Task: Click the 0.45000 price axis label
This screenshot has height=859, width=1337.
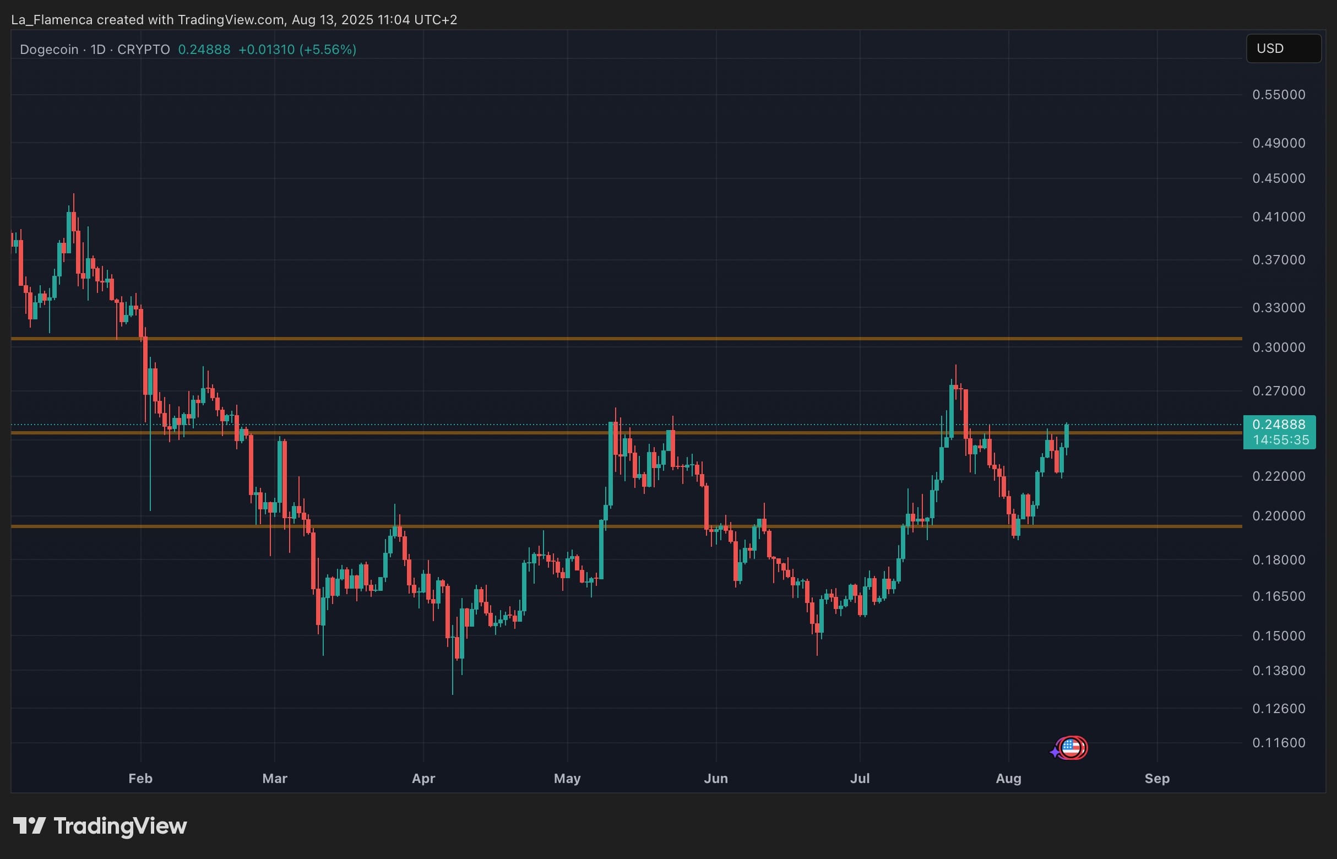Action: click(1279, 178)
